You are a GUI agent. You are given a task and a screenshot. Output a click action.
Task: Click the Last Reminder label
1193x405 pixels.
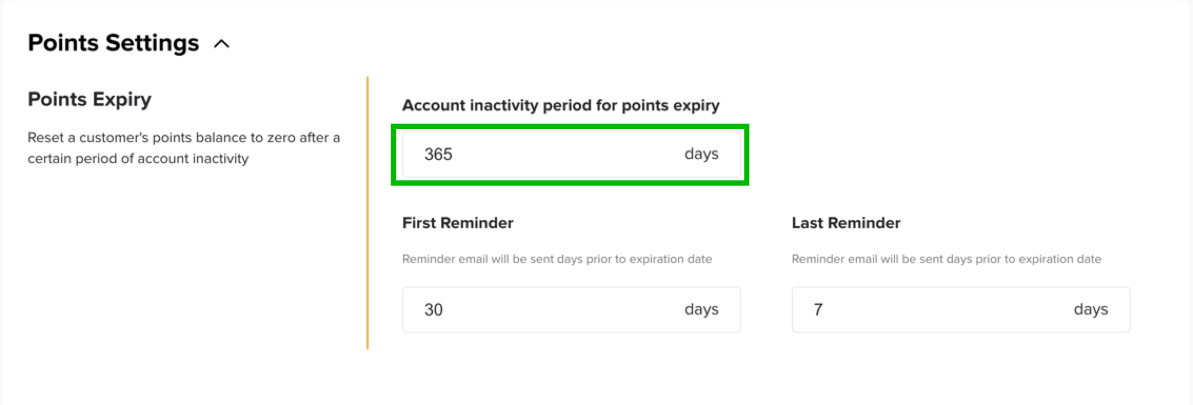pos(846,222)
